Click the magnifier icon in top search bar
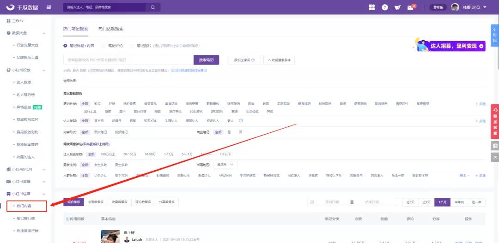 click(152, 7)
